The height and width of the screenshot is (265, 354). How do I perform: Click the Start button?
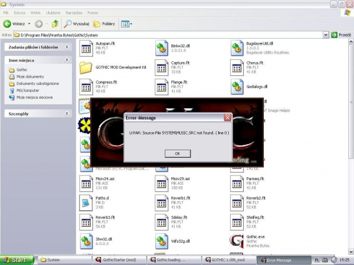click(17, 260)
